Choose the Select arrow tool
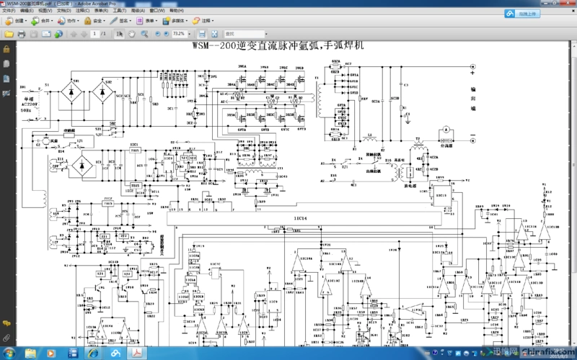 (x=119, y=34)
